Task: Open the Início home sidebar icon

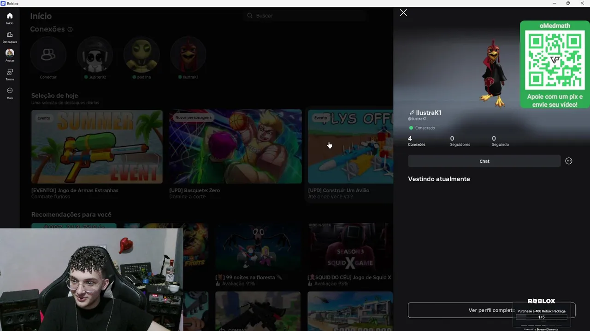Action: pyautogui.click(x=10, y=16)
